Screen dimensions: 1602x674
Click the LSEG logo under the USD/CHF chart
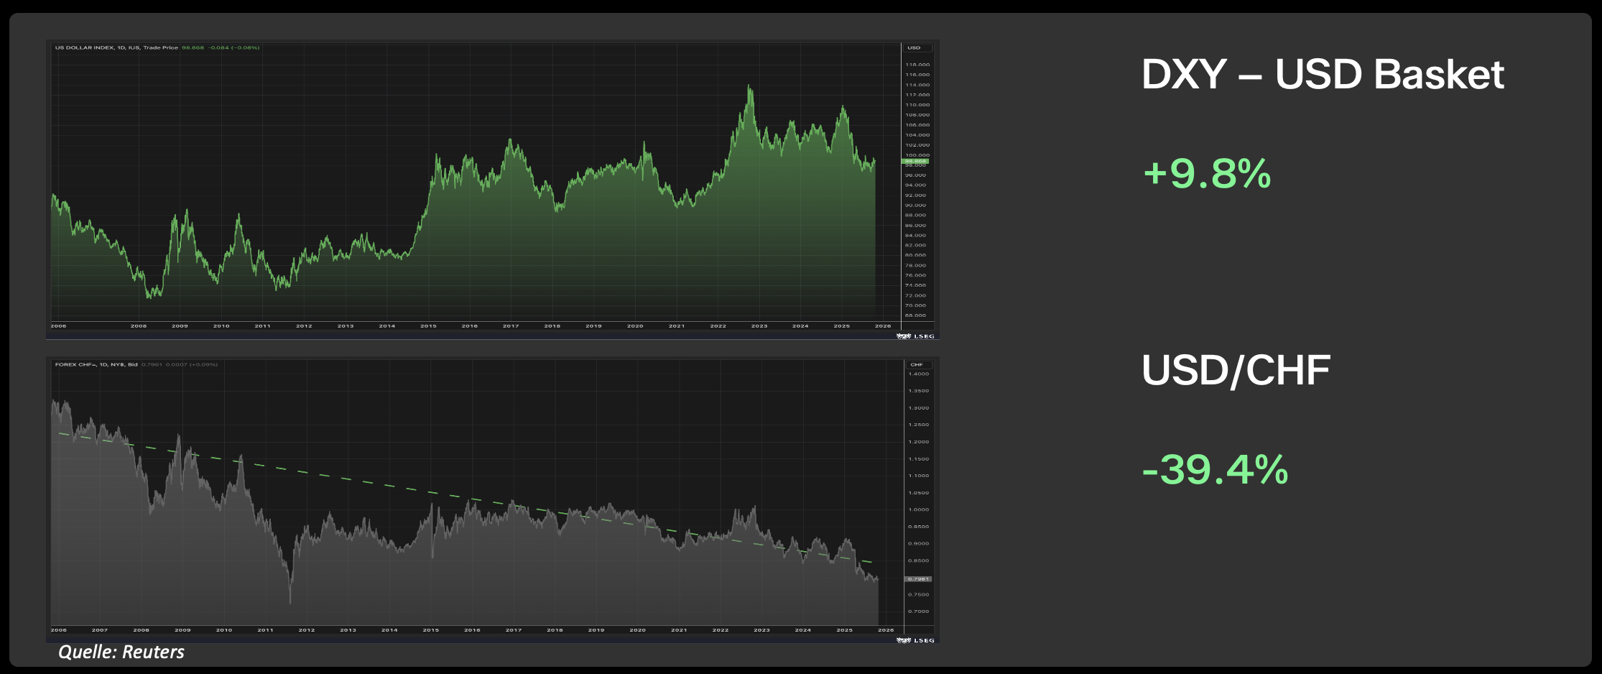916,640
